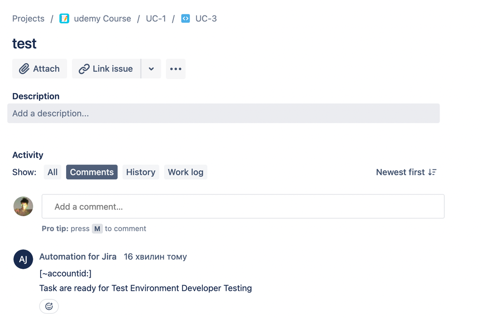
Task: Click the Add a comment box
Action: coord(243,207)
